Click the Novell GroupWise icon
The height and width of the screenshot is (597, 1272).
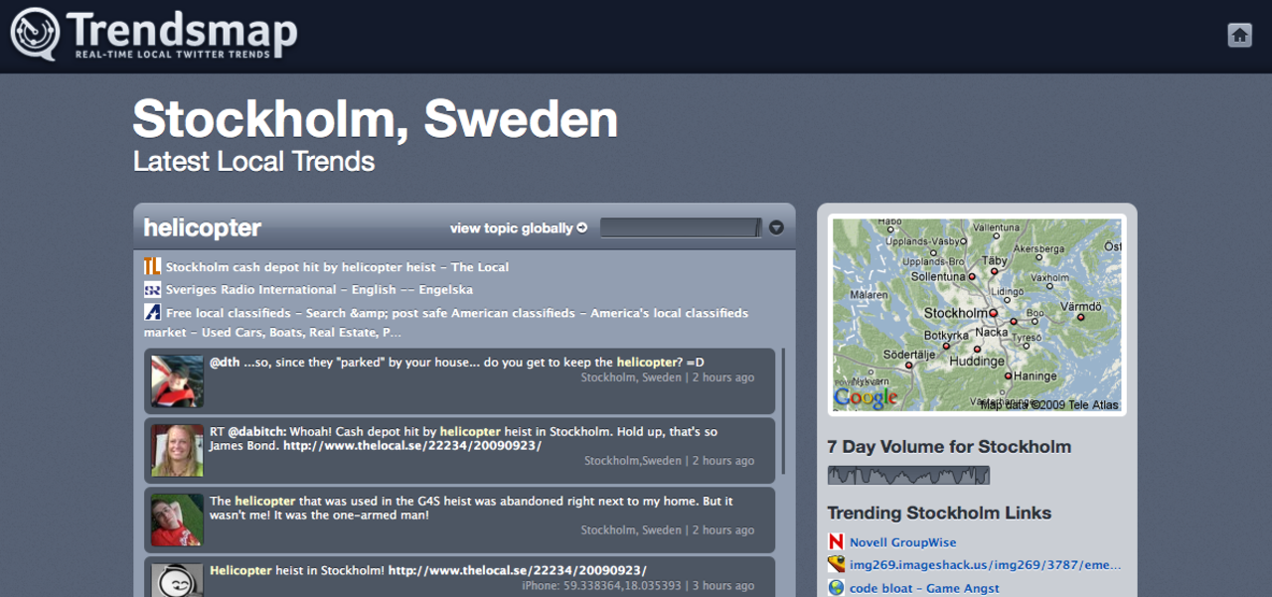(836, 542)
